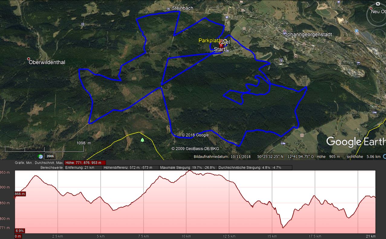Click the move joystick circle control
This screenshot has width=386, height=239.
(x=378, y=36)
